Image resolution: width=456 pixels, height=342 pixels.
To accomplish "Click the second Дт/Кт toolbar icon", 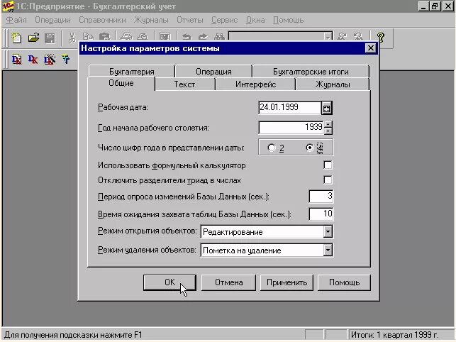I will click(33, 60).
